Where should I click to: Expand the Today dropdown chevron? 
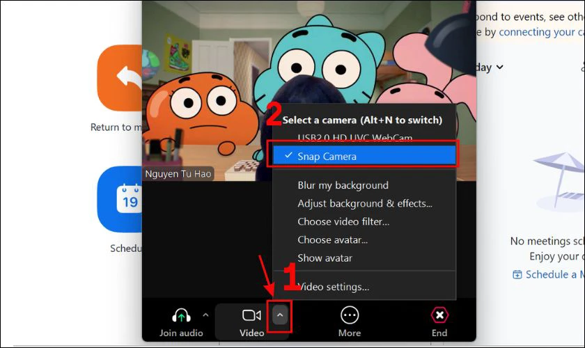[499, 67]
